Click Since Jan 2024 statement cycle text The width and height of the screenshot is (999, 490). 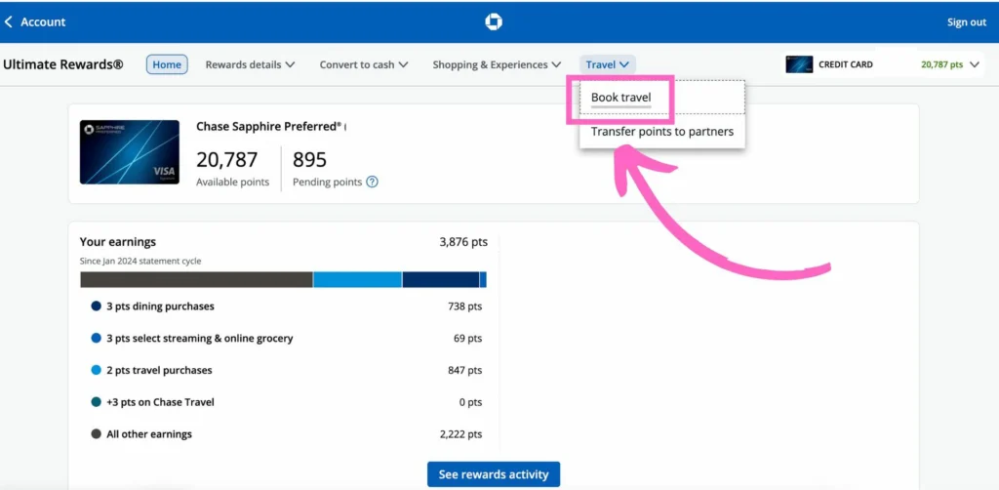[140, 261]
